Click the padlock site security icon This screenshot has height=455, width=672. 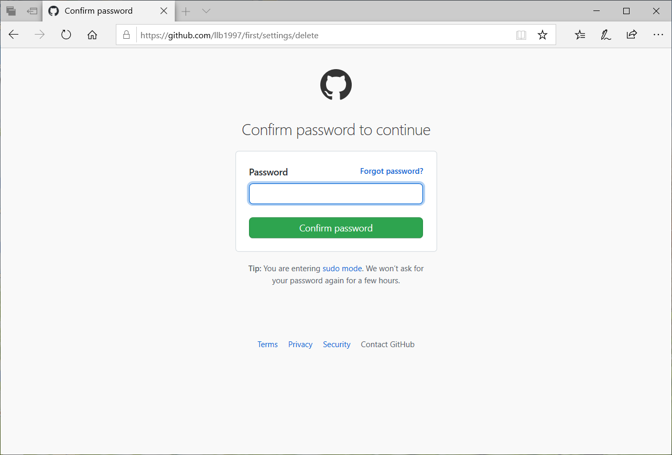[x=126, y=35]
